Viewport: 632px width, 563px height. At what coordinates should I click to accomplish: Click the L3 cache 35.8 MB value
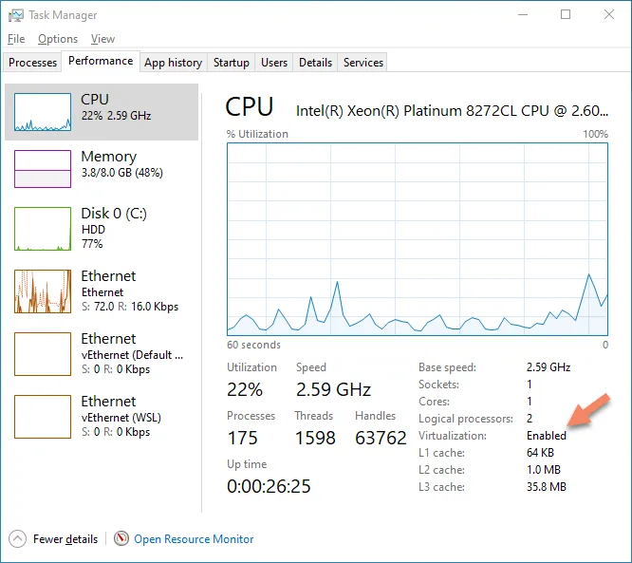[x=547, y=487]
